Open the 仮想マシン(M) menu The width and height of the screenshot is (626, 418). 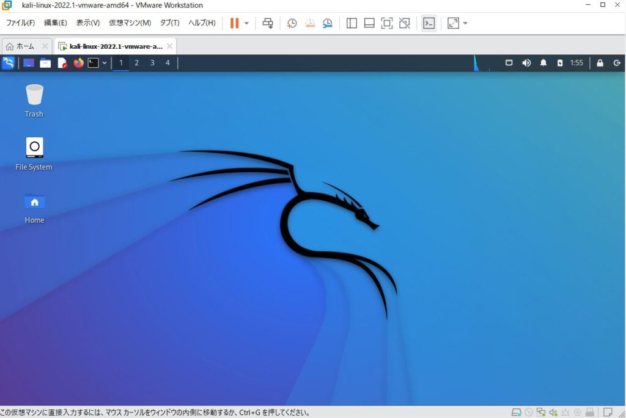click(130, 23)
